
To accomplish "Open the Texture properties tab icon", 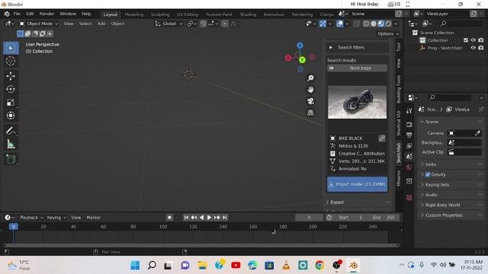I will 409,198.
